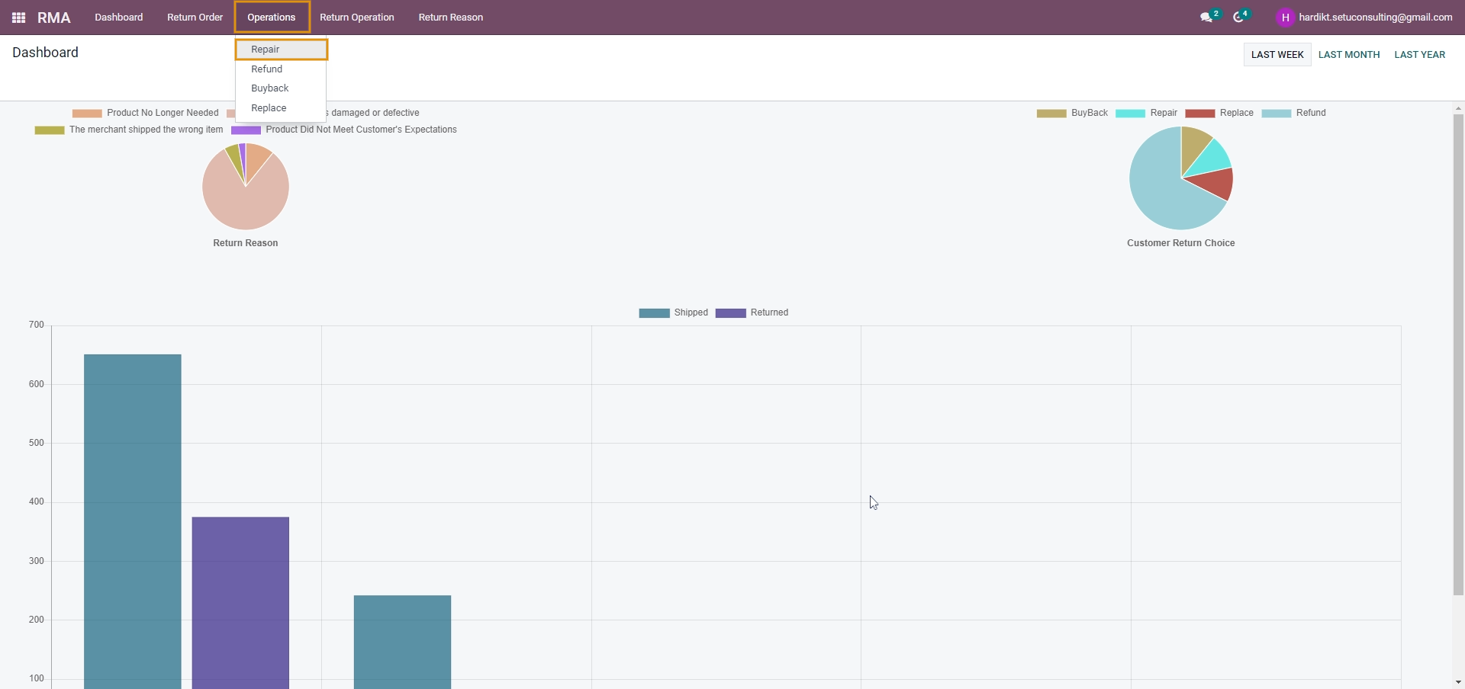Toggle the Shipped legend in bar chart
Image resolution: width=1465 pixels, height=689 pixels.
(x=674, y=312)
